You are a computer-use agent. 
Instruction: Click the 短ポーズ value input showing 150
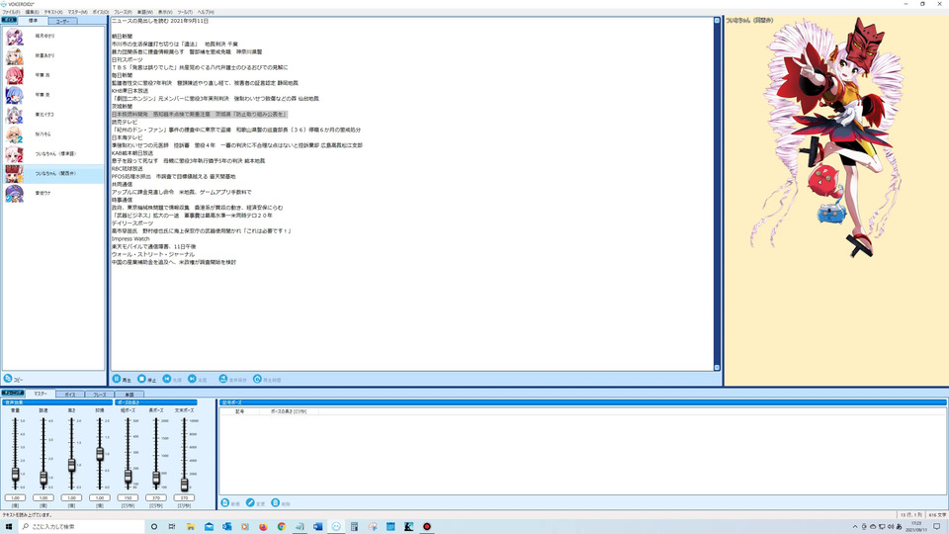128,497
